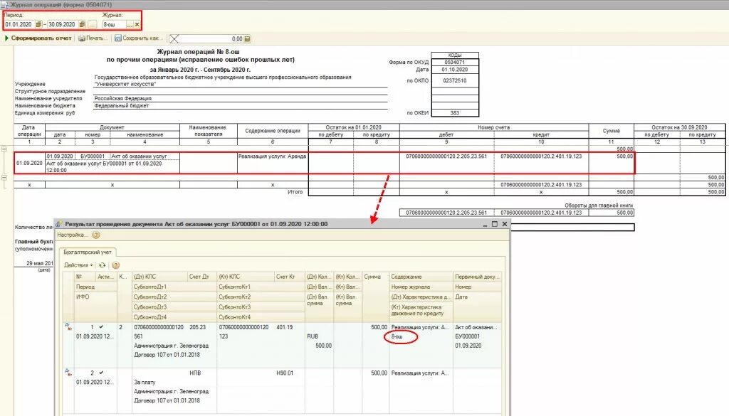The image size is (729, 416).
Task: Click the БУ000001 cell in result window
Action: point(467,336)
